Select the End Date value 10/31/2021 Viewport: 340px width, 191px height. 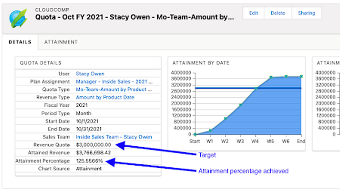pos(89,129)
